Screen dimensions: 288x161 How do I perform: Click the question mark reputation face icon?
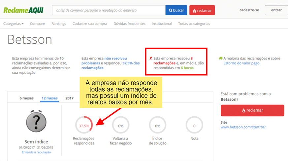(36, 121)
